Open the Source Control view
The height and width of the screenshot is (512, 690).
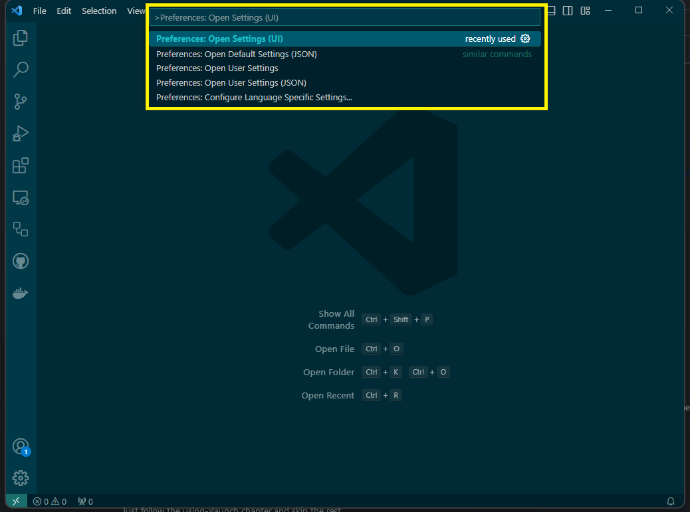[x=21, y=102]
